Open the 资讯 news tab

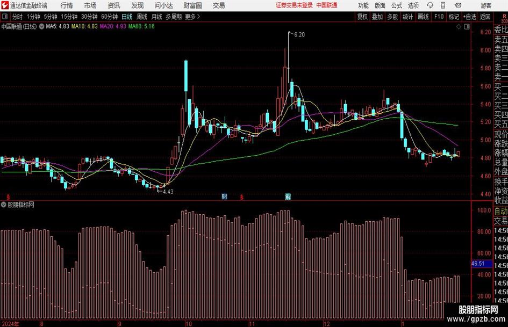pyautogui.click(x=114, y=5)
